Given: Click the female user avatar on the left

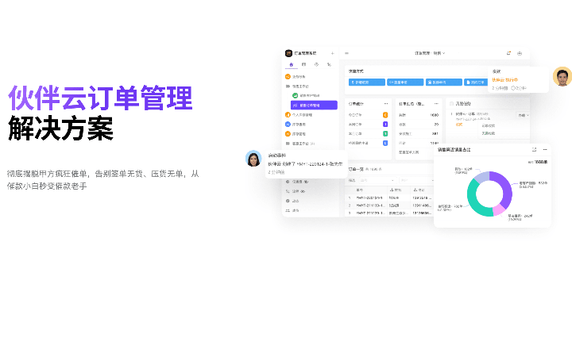Looking at the screenshot, I should coord(253,159).
